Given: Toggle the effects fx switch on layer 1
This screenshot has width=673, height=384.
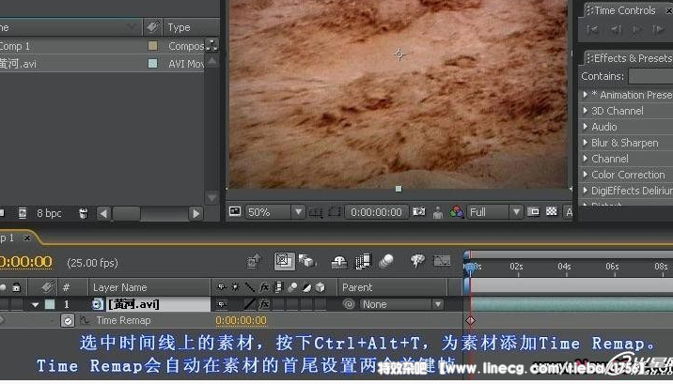Looking at the screenshot, I should (265, 304).
